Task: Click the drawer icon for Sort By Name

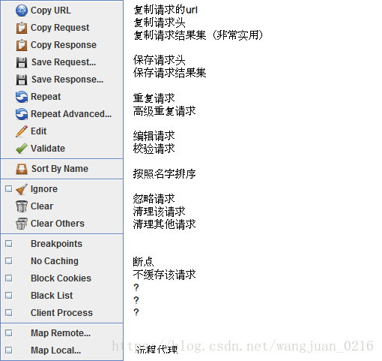Action: 22,169
